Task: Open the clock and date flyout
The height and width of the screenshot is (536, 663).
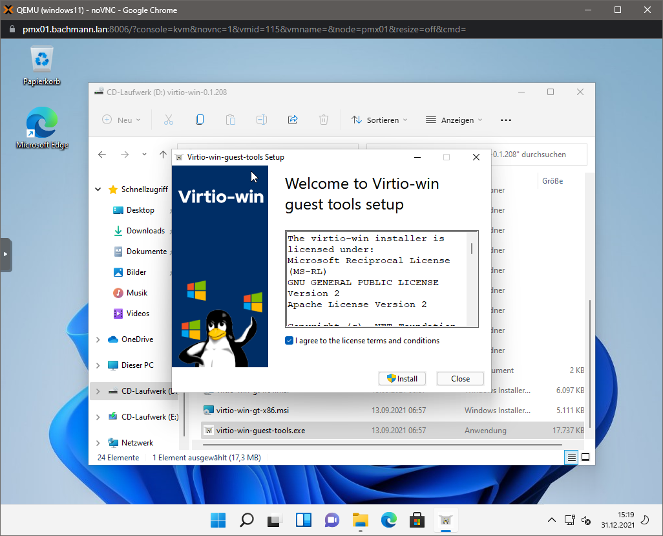Action: point(618,520)
